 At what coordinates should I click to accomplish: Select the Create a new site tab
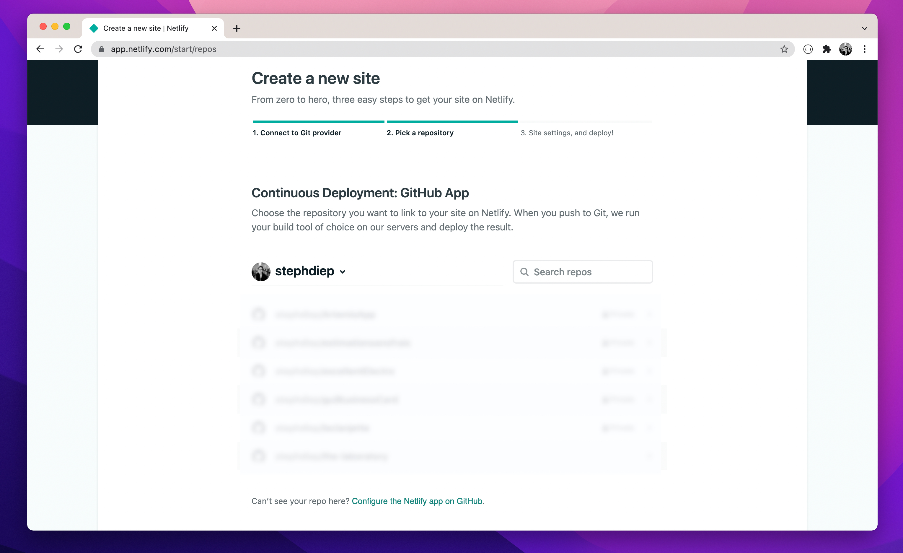coord(146,28)
